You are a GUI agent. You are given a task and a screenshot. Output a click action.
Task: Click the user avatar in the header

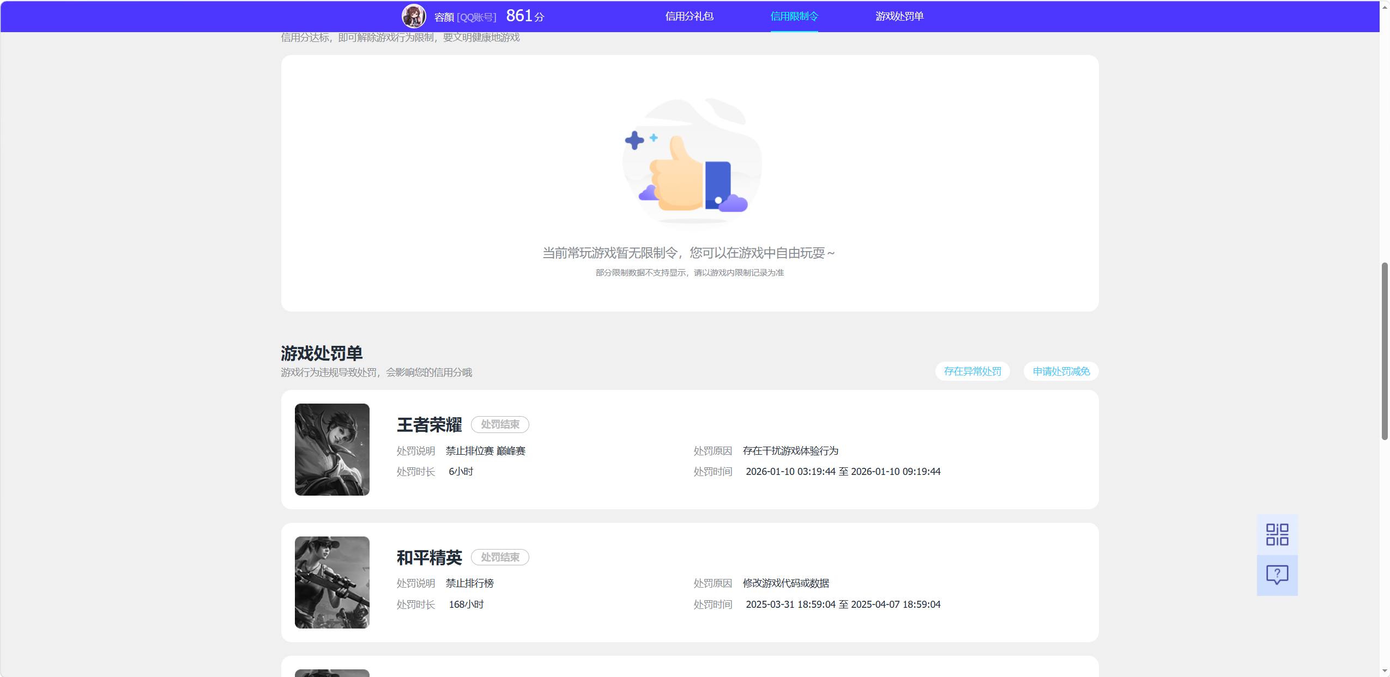[414, 16]
